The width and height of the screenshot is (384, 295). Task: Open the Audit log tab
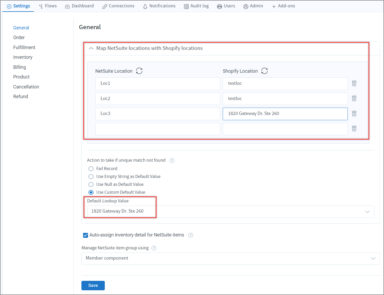[196, 6]
